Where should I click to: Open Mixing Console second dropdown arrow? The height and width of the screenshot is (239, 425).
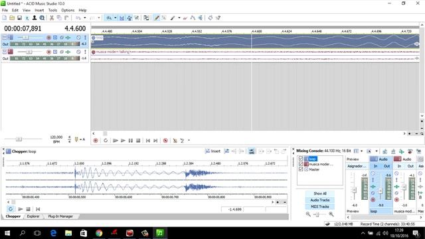[377, 151]
